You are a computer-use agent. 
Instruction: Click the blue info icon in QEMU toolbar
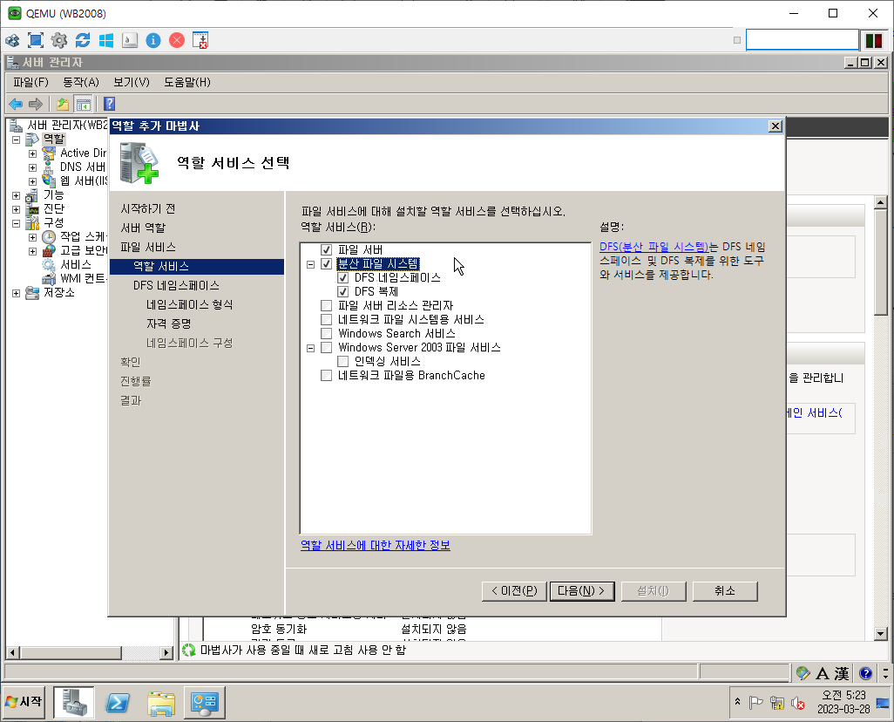[x=153, y=40]
